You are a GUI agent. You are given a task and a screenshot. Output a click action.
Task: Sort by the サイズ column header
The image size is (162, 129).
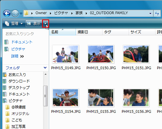tap(142, 32)
